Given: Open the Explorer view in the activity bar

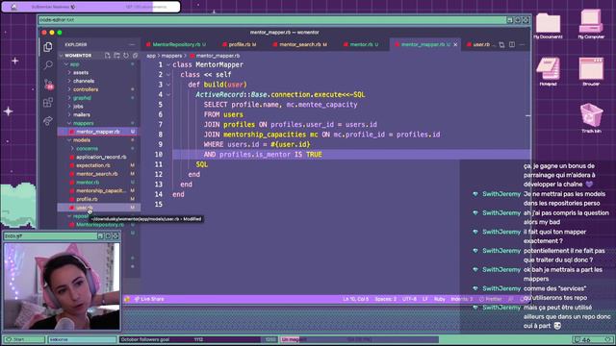Looking at the screenshot, I should click(48, 47).
